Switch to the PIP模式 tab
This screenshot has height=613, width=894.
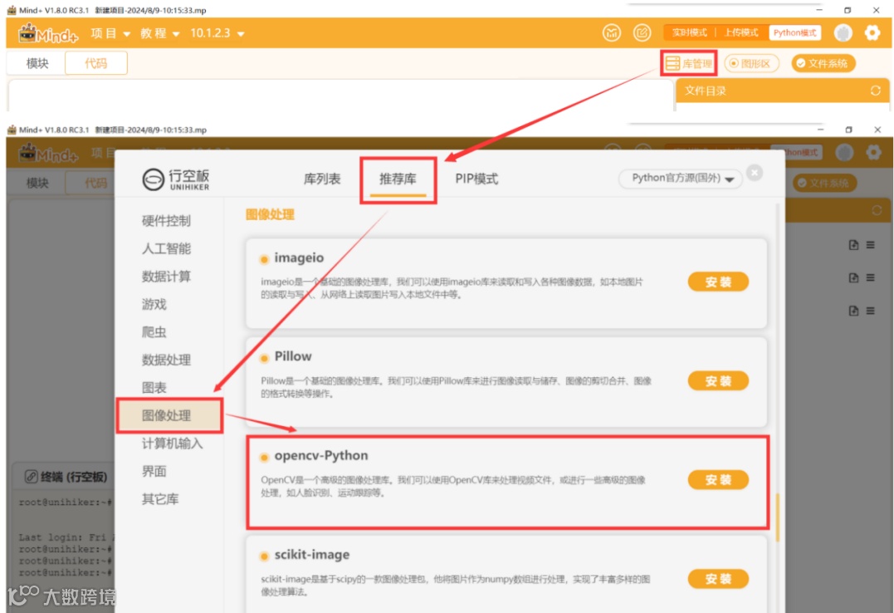[476, 179]
